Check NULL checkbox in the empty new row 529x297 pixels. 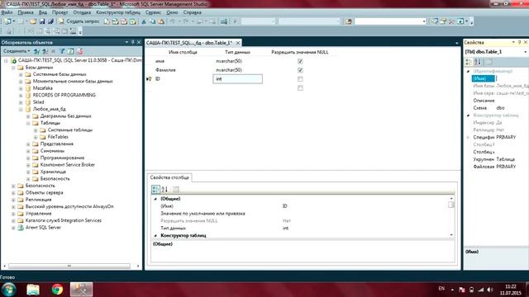pyautogui.click(x=300, y=88)
